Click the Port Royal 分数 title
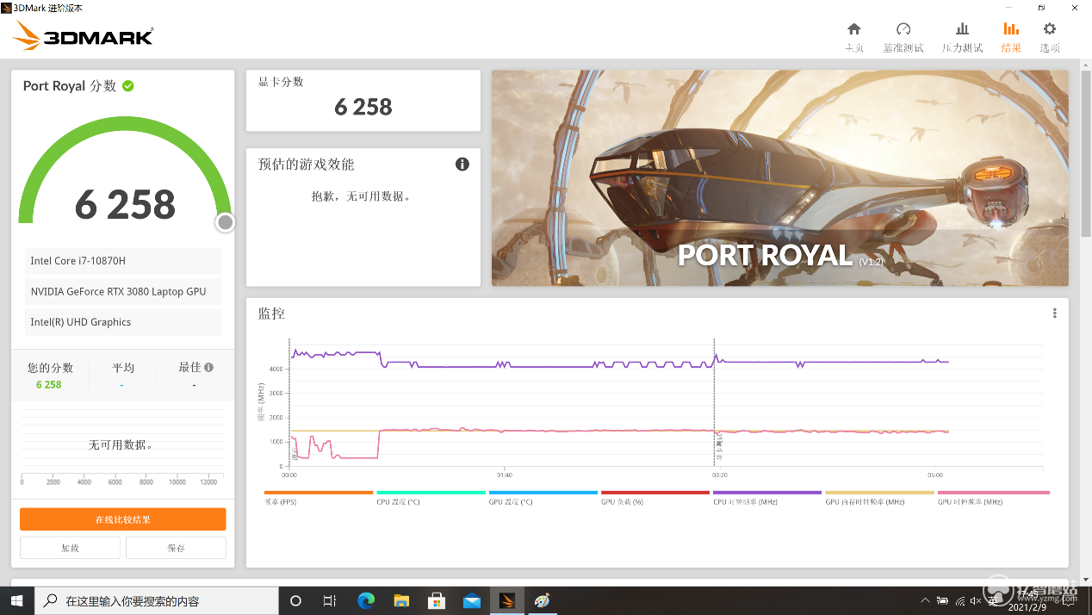 tap(70, 85)
